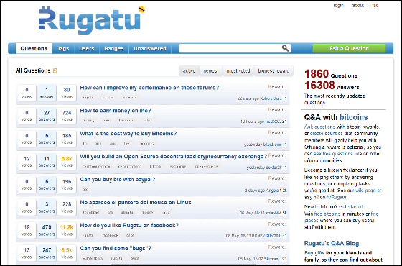Click the facebook tag
Viewport: 402px width, 266px height.
pyautogui.click(x=111, y=235)
